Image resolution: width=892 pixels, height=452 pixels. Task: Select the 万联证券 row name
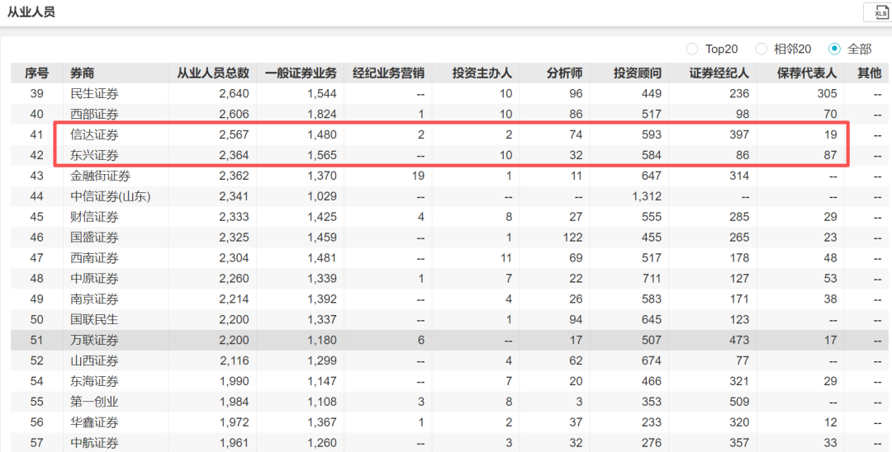94,340
